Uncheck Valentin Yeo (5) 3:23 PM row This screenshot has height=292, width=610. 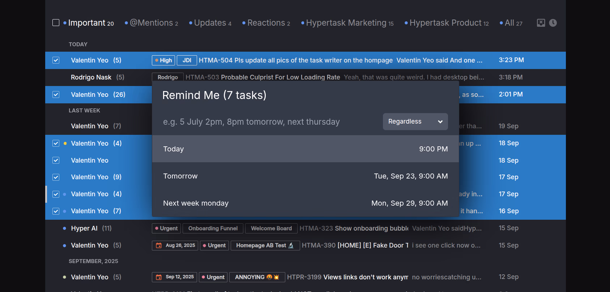coord(56,60)
